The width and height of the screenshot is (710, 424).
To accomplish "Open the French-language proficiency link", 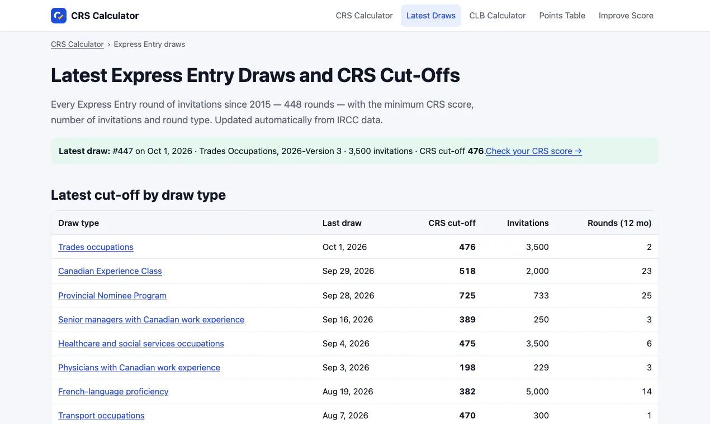I will click(x=113, y=392).
